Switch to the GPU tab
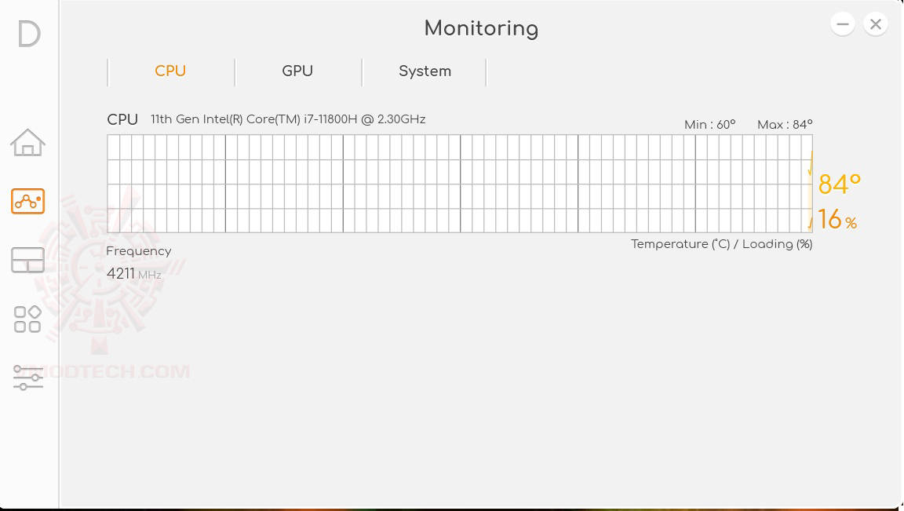Image resolution: width=904 pixels, height=511 pixels. pyautogui.click(x=297, y=71)
